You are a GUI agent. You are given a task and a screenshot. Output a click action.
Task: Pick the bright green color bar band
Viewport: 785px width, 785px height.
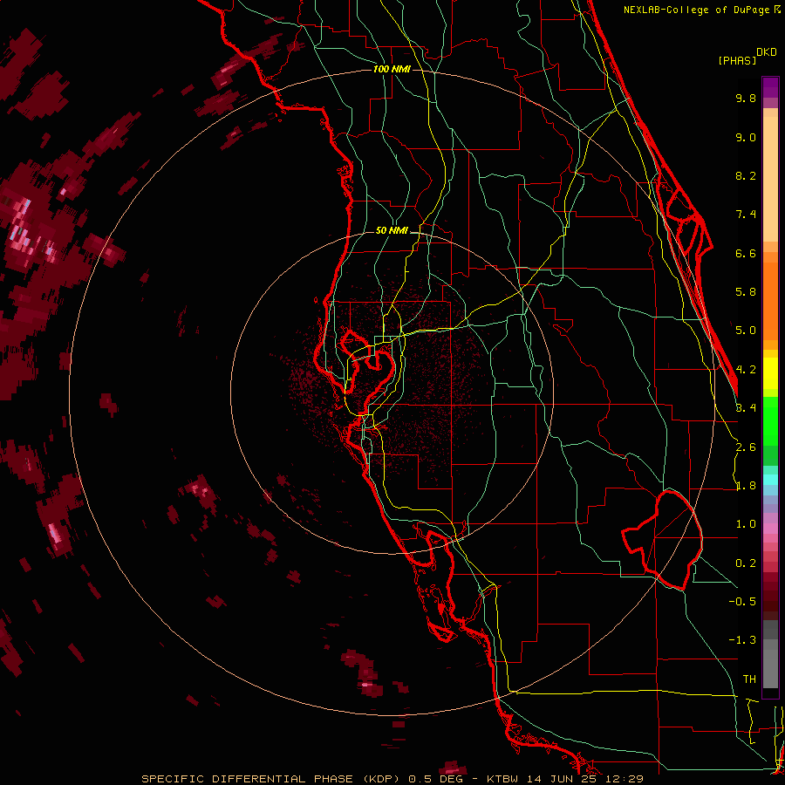point(770,420)
